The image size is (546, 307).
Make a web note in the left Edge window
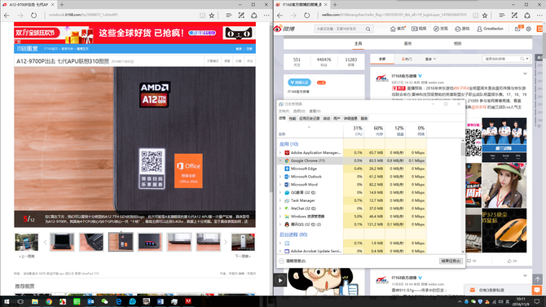coord(241,15)
